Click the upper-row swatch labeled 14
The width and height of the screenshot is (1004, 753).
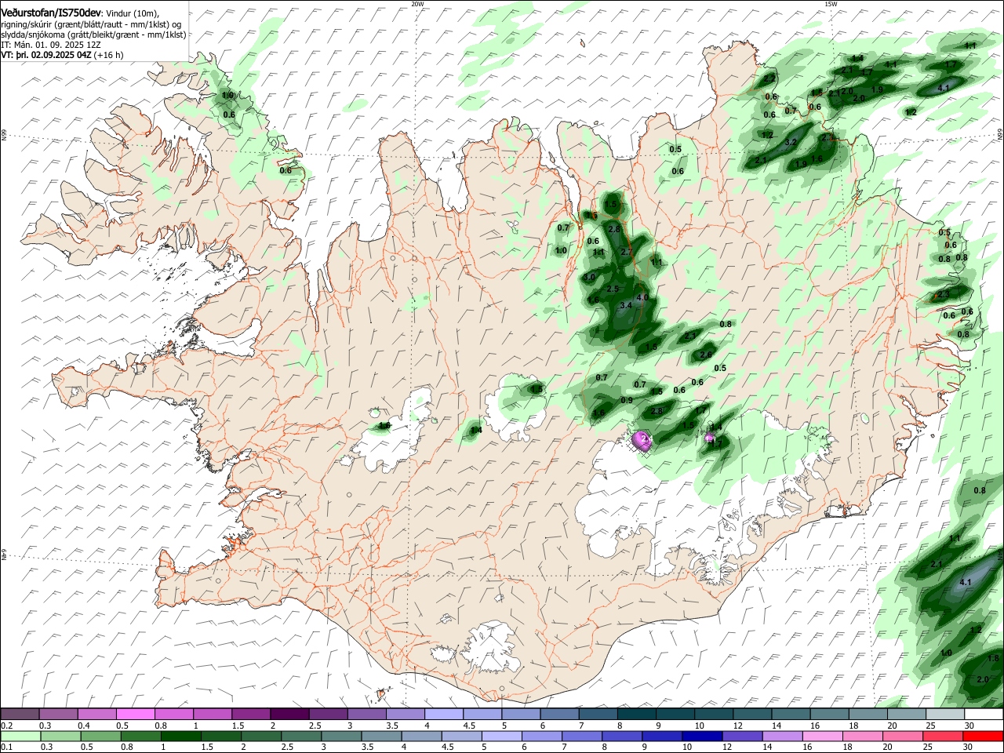(791, 714)
